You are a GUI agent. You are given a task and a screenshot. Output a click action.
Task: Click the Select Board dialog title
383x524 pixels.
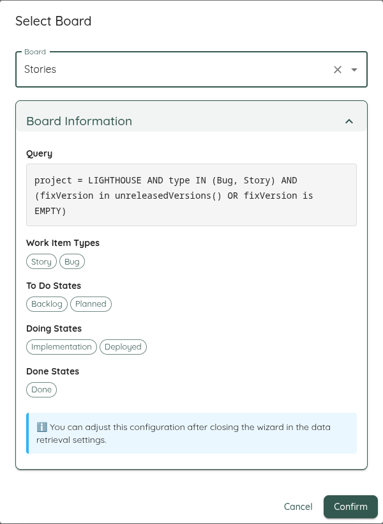pos(53,21)
